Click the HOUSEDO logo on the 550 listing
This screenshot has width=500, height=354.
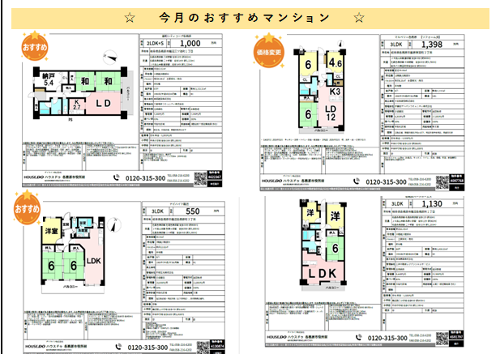[x=35, y=346]
